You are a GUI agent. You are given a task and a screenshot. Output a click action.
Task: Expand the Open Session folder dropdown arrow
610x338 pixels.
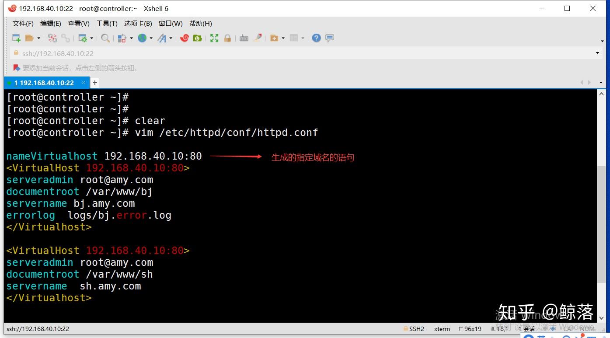coord(38,38)
